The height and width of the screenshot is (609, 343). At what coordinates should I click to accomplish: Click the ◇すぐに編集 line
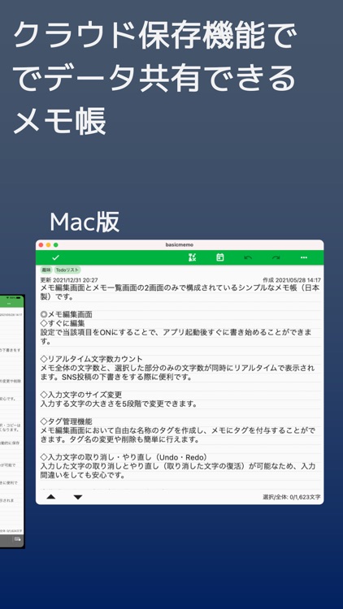point(63,323)
